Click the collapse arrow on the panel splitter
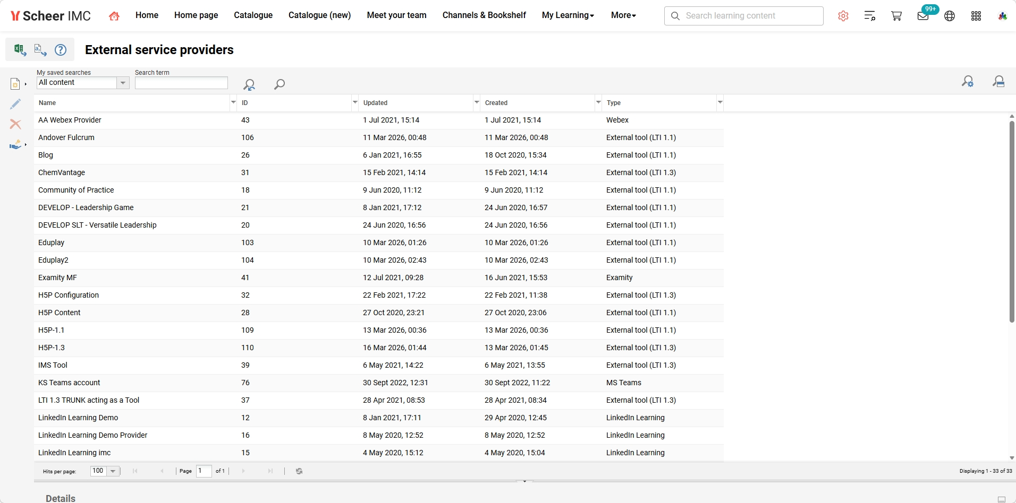Image resolution: width=1016 pixels, height=503 pixels. (524, 481)
